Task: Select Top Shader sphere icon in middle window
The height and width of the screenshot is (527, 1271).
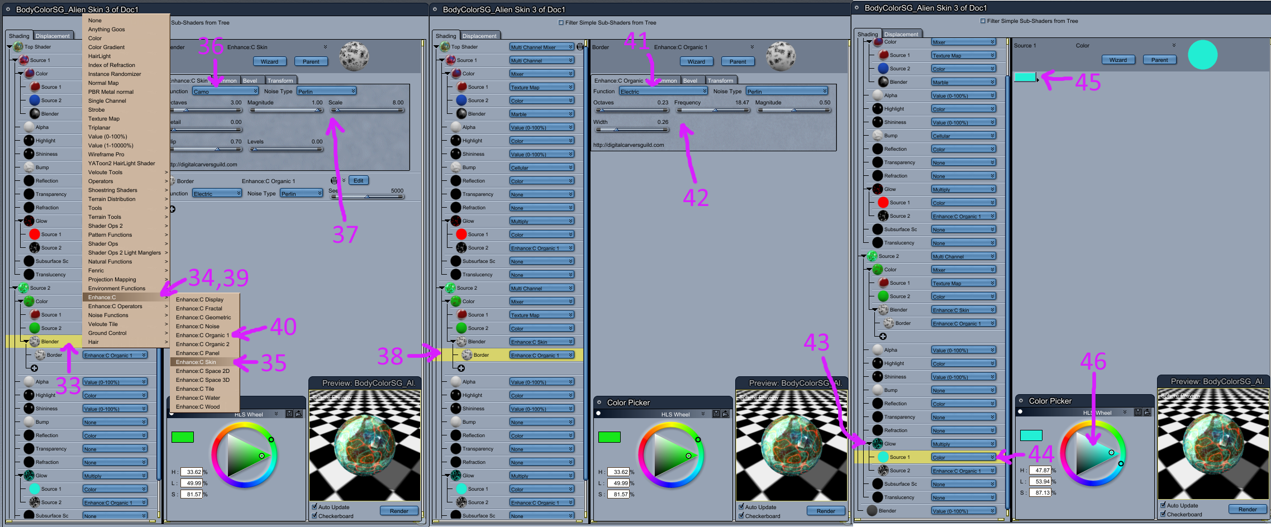Action: pos(445,46)
